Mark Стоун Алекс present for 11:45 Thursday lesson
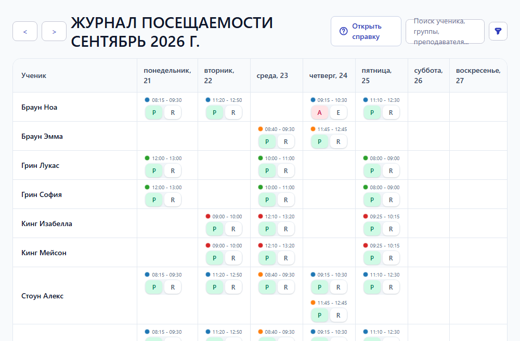The height and width of the screenshot is (341, 520). point(319,316)
